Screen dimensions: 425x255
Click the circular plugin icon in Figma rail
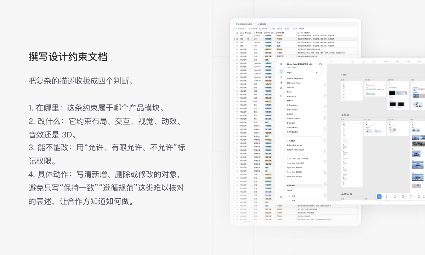[x=281, y=83]
